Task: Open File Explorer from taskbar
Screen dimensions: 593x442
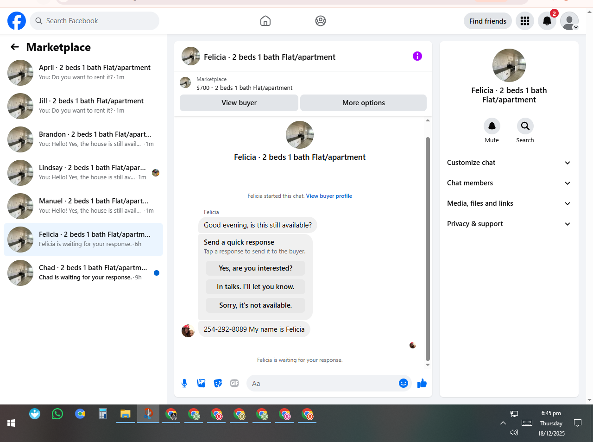Action: pyautogui.click(x=126, y=414)
